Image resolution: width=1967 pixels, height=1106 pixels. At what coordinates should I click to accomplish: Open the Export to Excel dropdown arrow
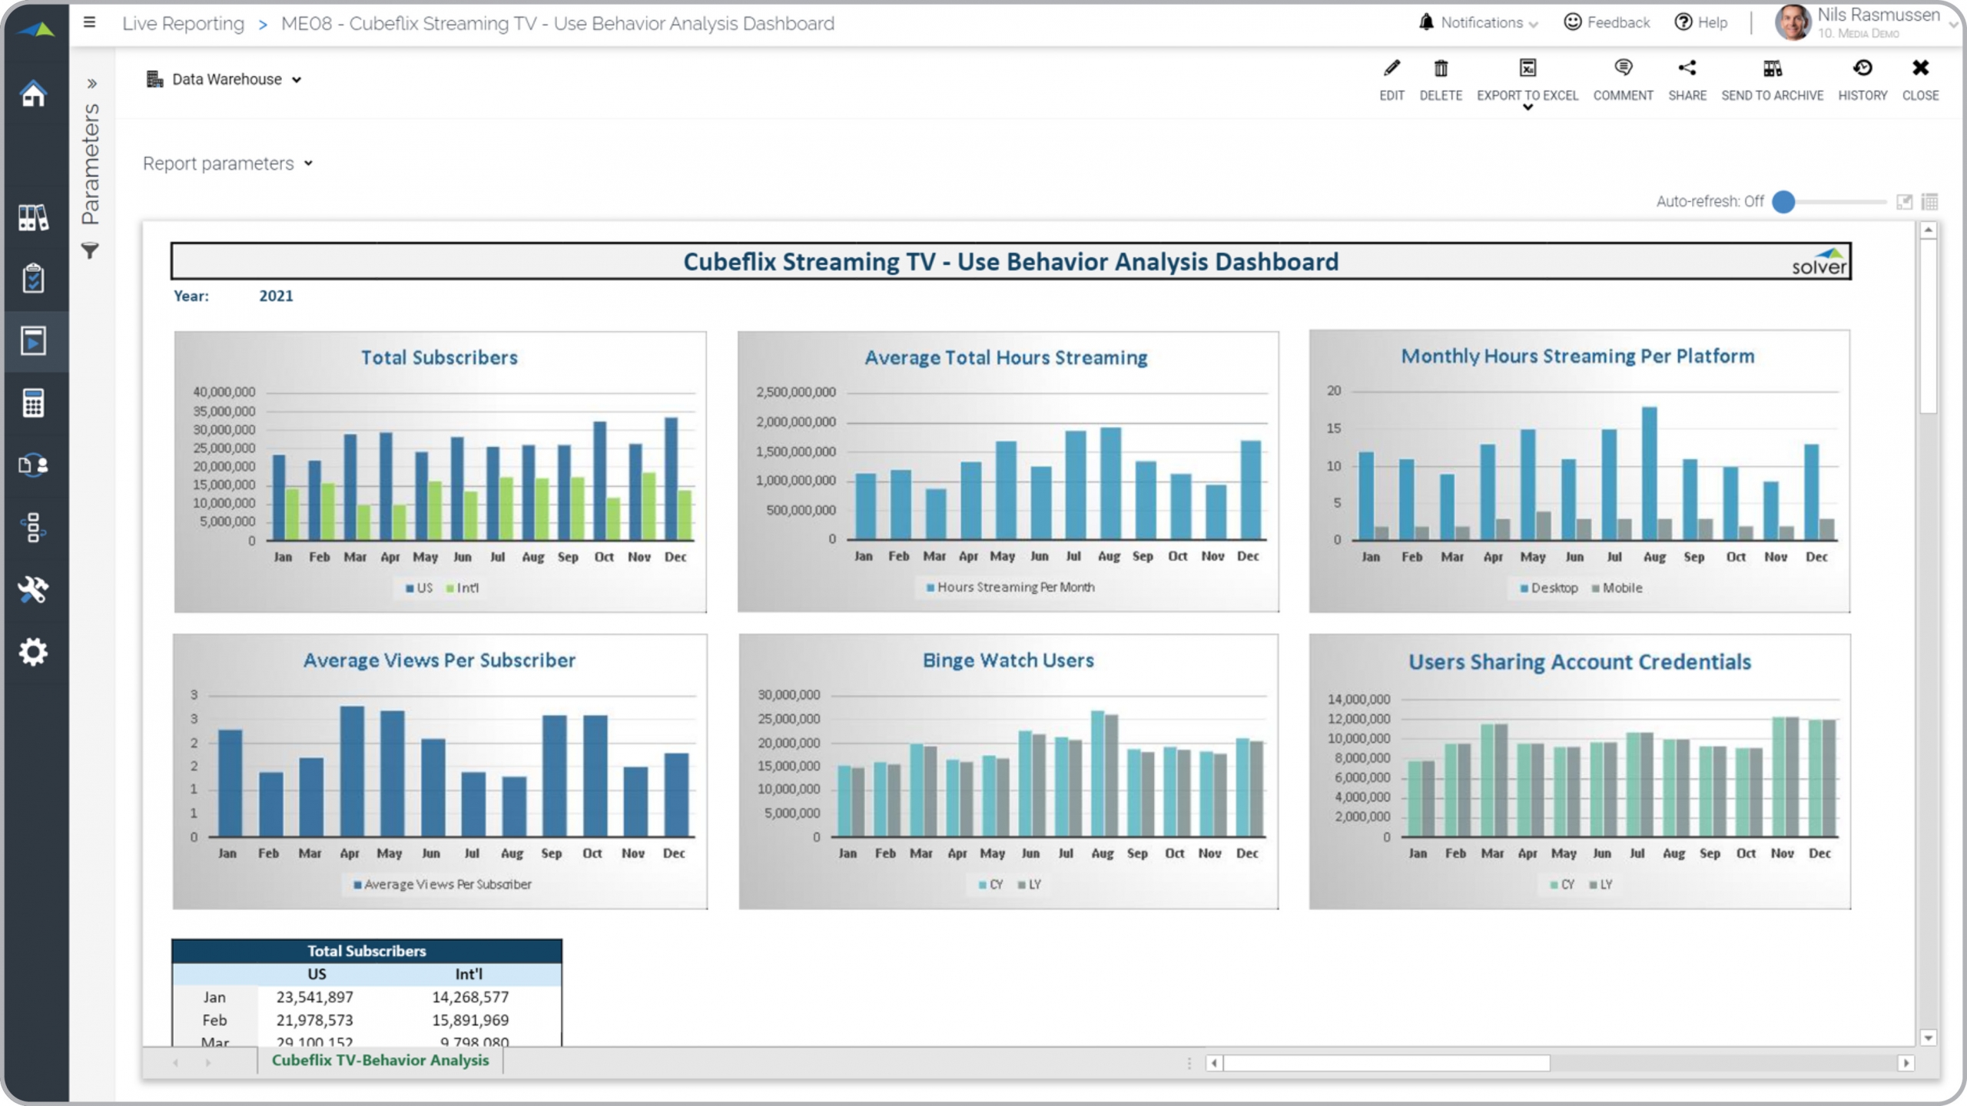1527,108
